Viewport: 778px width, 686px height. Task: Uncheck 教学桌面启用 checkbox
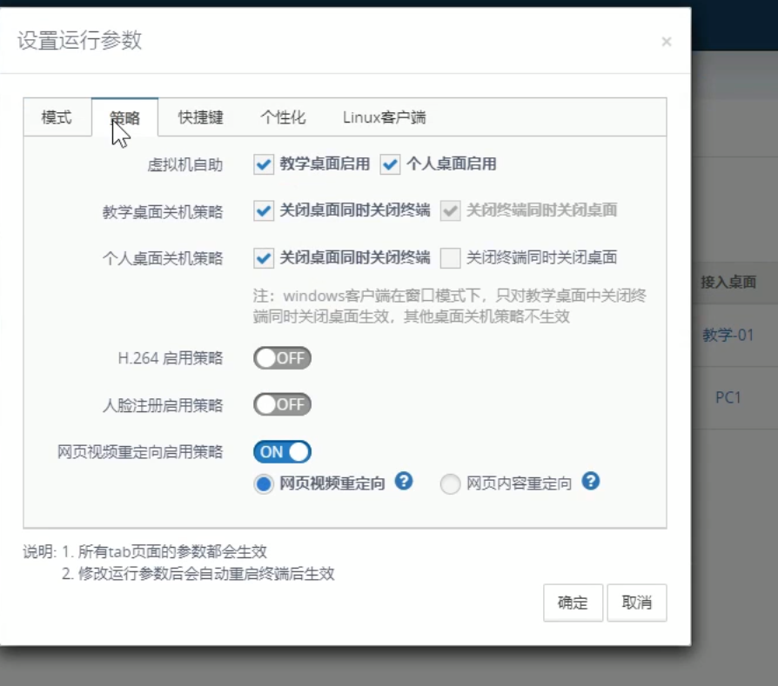pos(265,164)
